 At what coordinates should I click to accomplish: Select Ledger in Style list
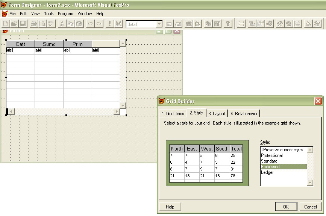[284, 172]
